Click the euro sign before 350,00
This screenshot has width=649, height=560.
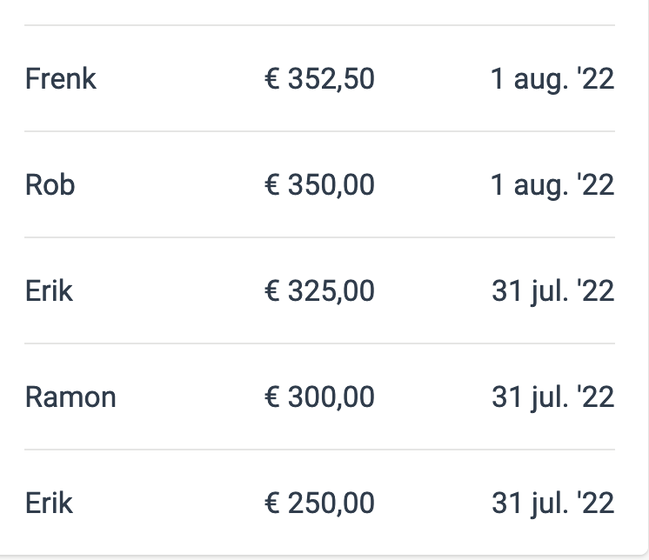click(x=271, y=185)
